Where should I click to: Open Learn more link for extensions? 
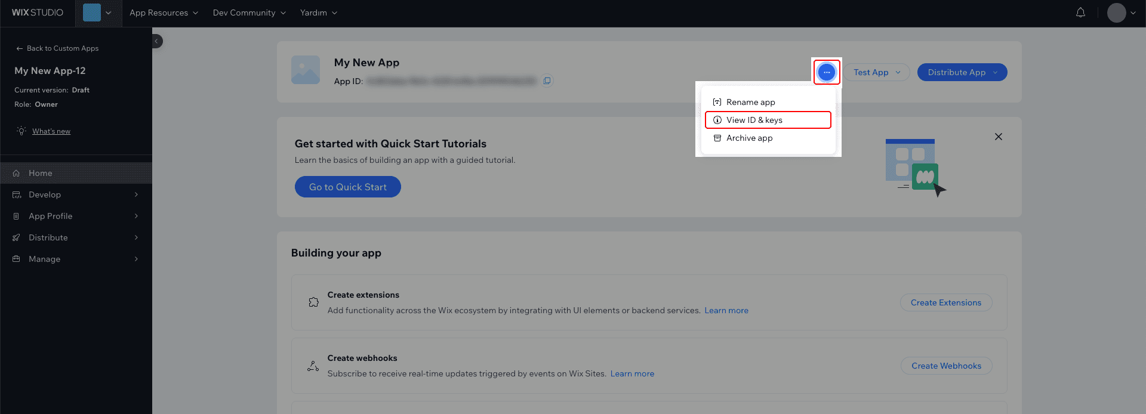tap(726, 310)
